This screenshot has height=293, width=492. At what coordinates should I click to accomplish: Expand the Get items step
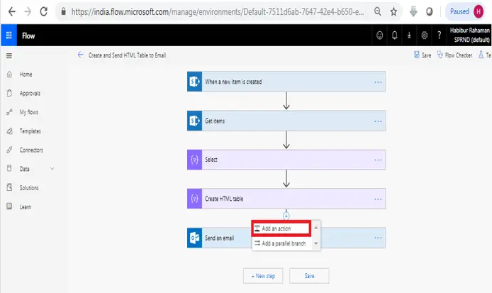click(x=286, y=121)
